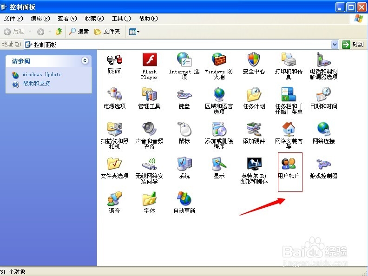Maximize the 控制面板 window
This screenshot has width=368, height=276.
point(351,7)
